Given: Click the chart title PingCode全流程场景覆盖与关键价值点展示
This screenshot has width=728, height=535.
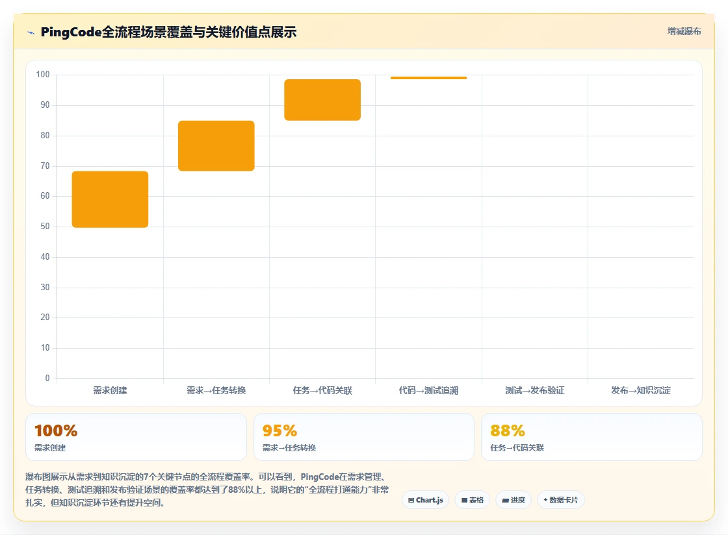Looking at the screenshot, I should click(x=168, y=32).
